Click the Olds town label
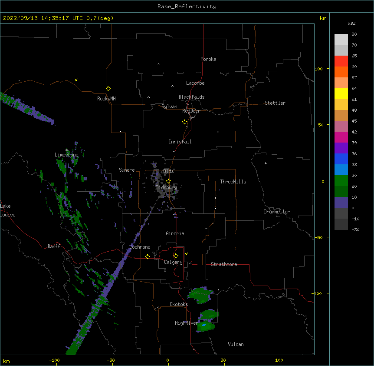 pos(168,171)
